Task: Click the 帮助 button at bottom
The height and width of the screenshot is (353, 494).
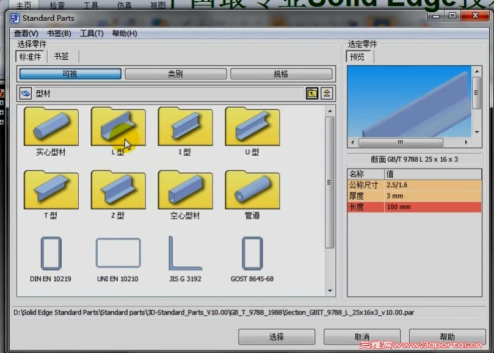Action: 447,337
